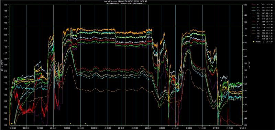Image resolution: width=275 pixels, height=130 pixels.
Task: Click the yellow MARK diamond in the legend
Action: pyautogui.click(x=254, y=42)
